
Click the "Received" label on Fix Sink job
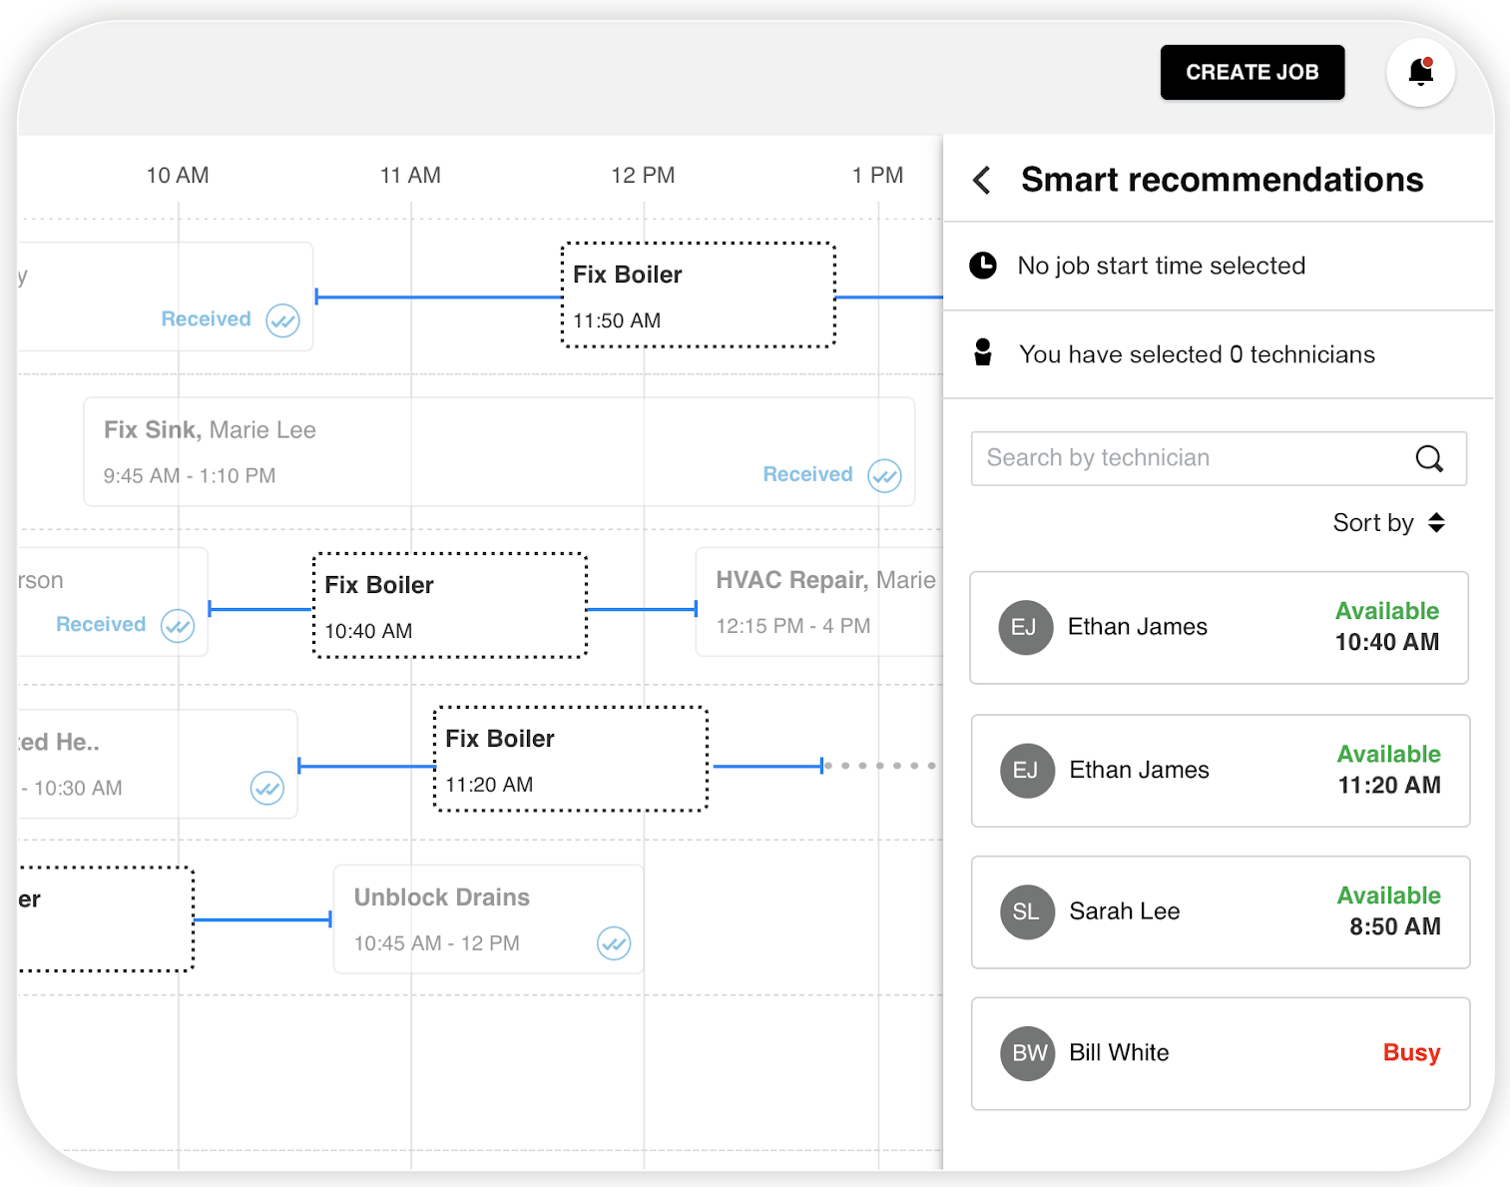tap(807, 474)
